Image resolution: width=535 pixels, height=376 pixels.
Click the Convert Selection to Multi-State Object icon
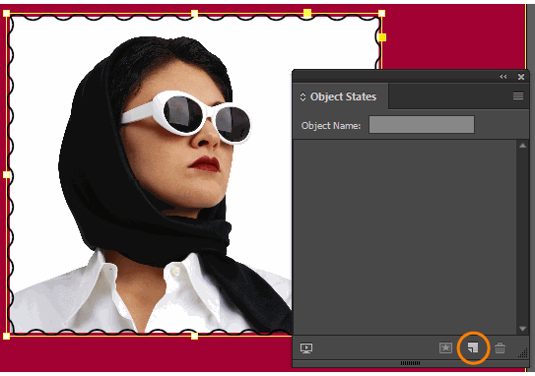coord(473,347)
